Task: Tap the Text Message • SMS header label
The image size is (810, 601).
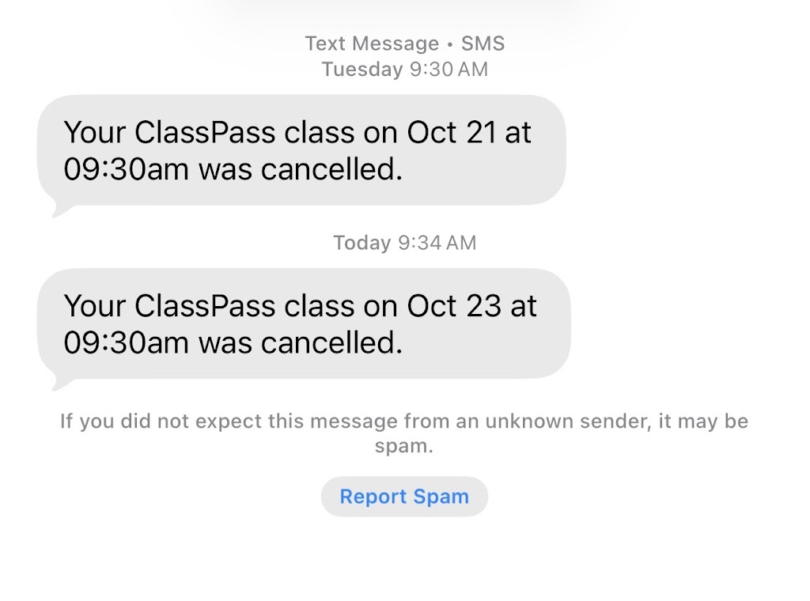Action: [404, 43]
